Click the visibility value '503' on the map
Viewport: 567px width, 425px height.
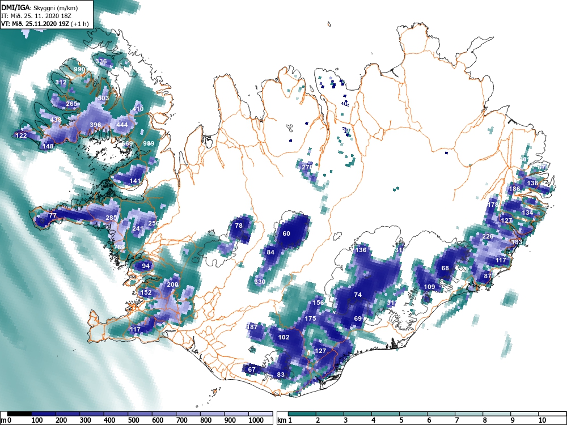[x=103, y=98]
